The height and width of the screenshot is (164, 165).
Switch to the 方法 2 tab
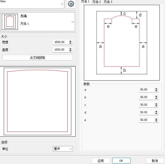pyautogui.click(x=97, y=2)
